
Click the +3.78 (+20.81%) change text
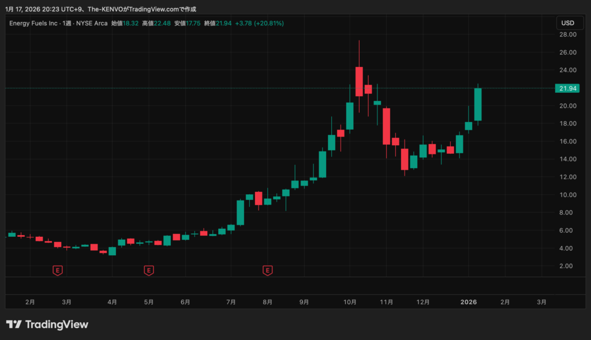tap(259, 23)
